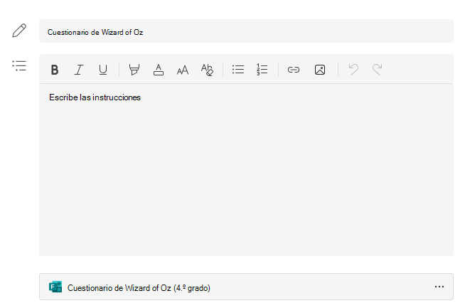Image resolution: width=465 pixels, height=308 pixels.
Task: Open more options for attached quiz
Action: pyautogui.click(x=439, y=287)
